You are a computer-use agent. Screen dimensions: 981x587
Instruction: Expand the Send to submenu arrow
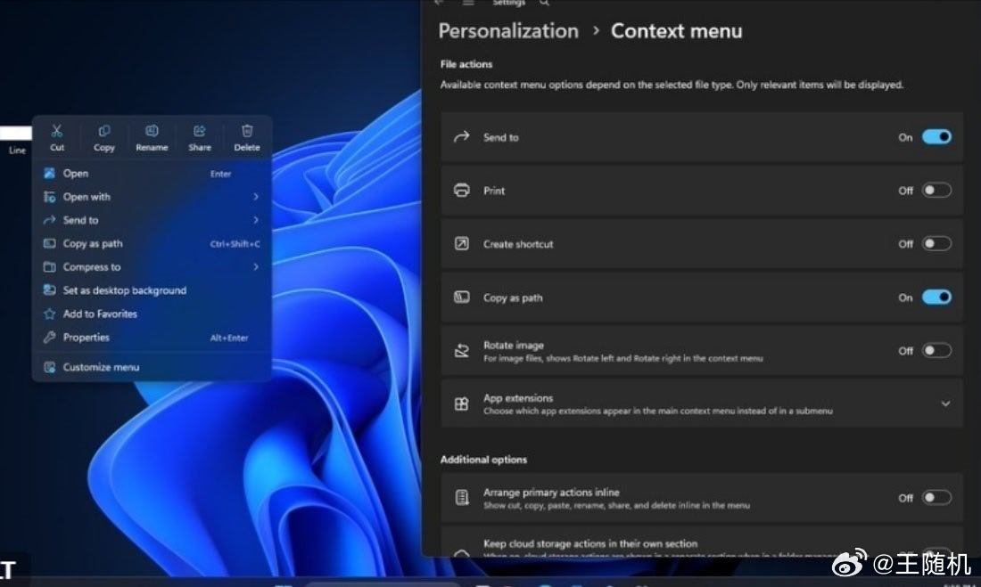click(x=256, y=220)
